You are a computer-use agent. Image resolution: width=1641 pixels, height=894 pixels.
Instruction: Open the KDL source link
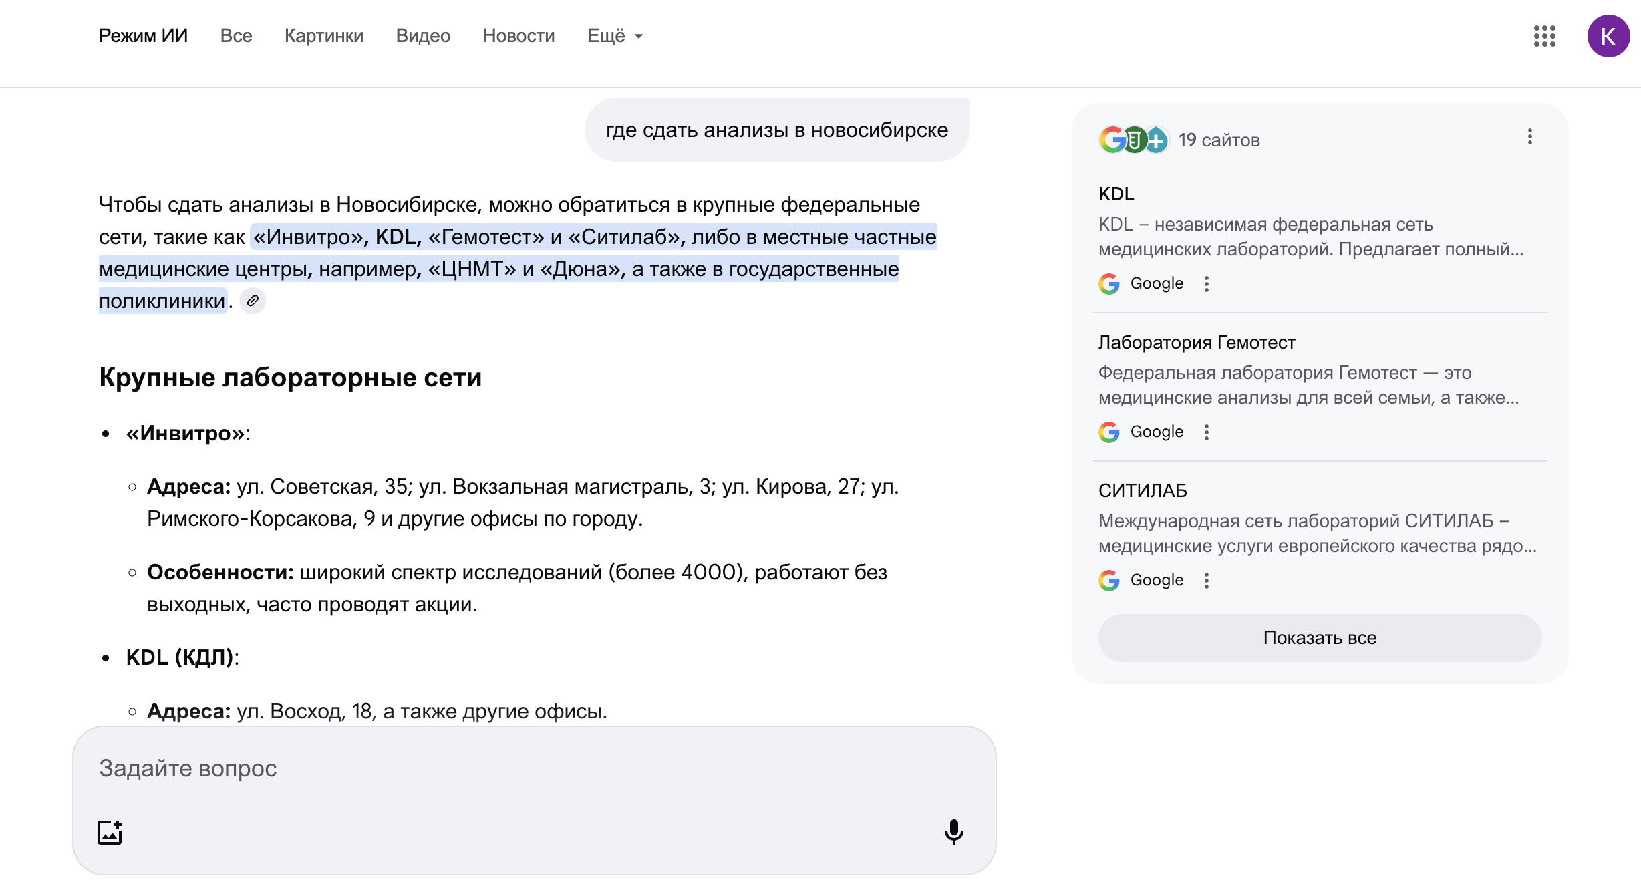pyautogui.click(x=1116, y=194)
